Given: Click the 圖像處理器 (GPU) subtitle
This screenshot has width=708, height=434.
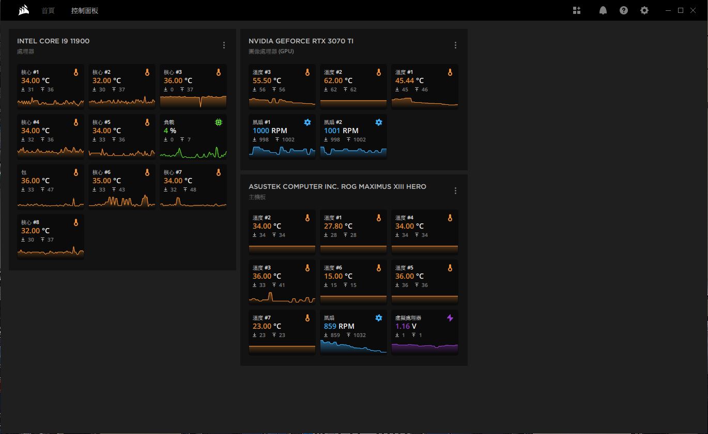Looking at the screenshot, I should tap(271, 52).
